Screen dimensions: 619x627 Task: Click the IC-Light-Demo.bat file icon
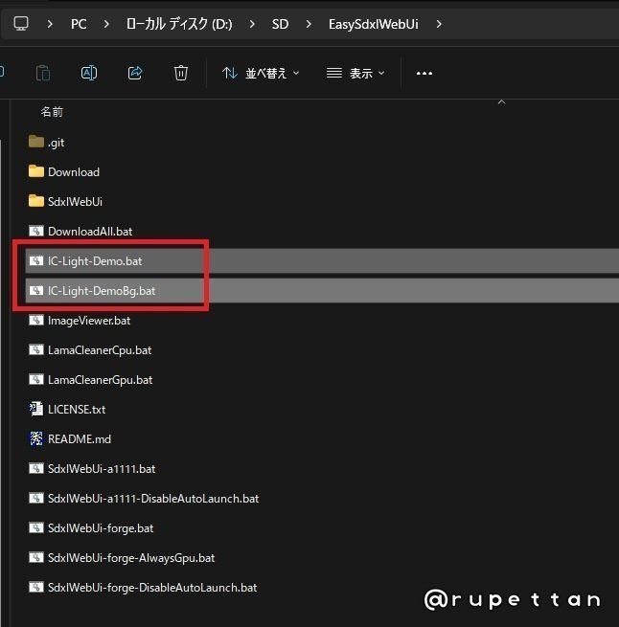point(36,260)
